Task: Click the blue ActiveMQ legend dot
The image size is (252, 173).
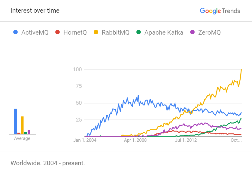Action: [x=15, y=32]
